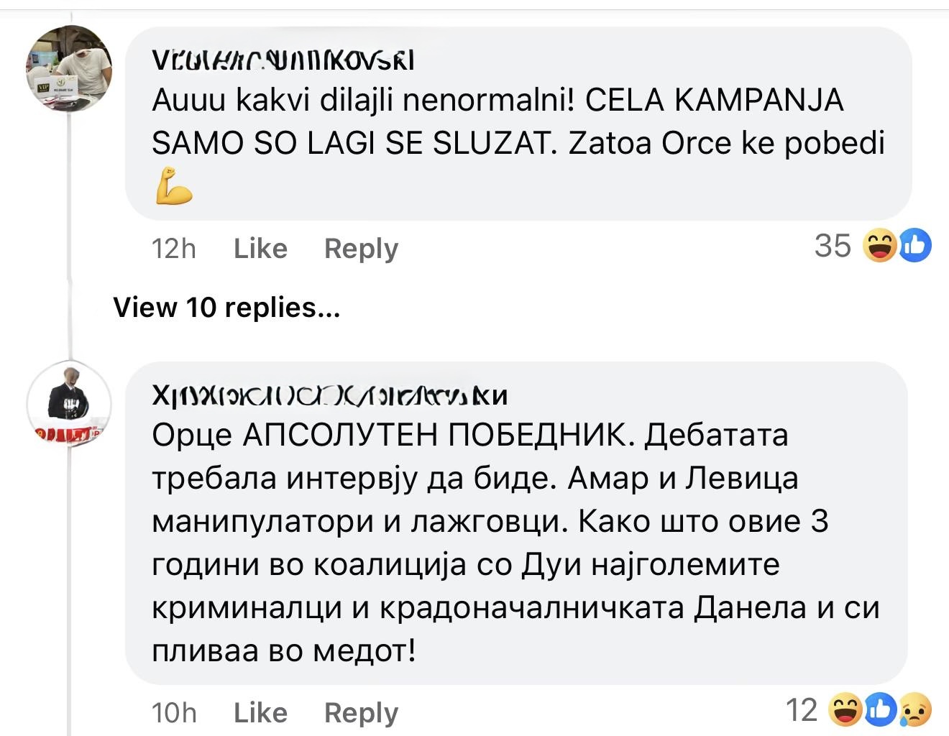Open the first commenter's profile picture
The image size is (949, 736).
click(69, 68)
